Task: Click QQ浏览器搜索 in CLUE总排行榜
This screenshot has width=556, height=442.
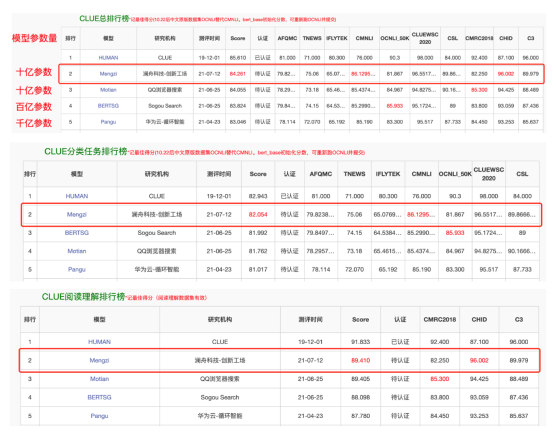Action: (x=165, y=90)
